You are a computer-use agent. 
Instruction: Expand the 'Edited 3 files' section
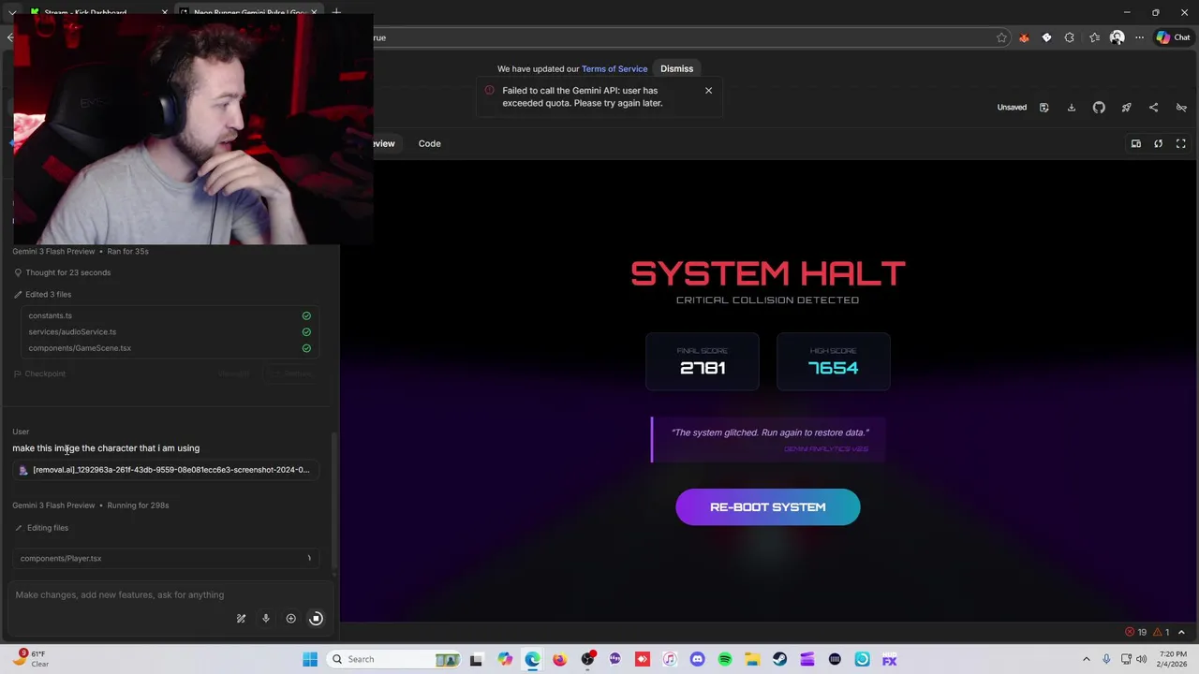point(42,294)
